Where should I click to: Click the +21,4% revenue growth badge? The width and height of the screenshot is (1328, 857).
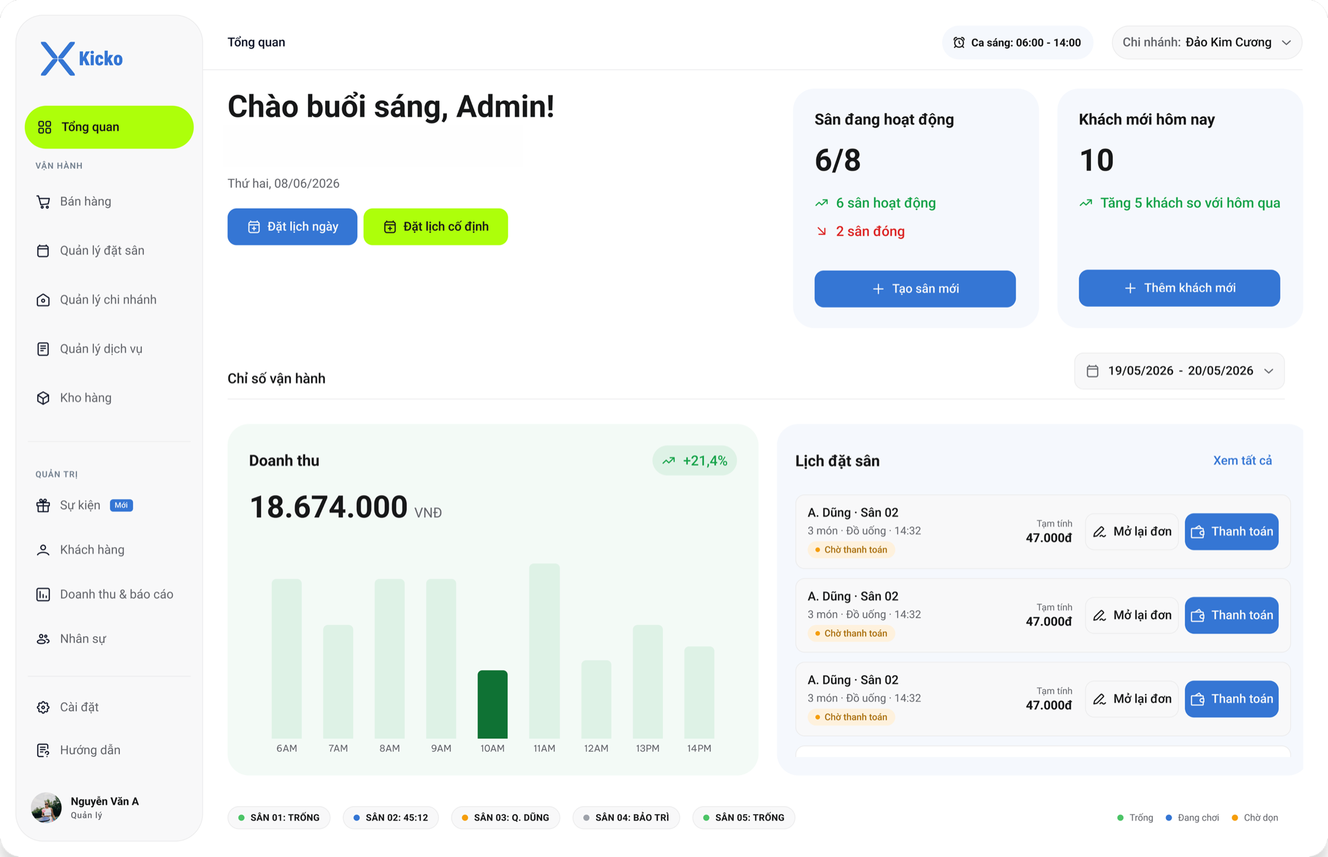pos(695,461)
